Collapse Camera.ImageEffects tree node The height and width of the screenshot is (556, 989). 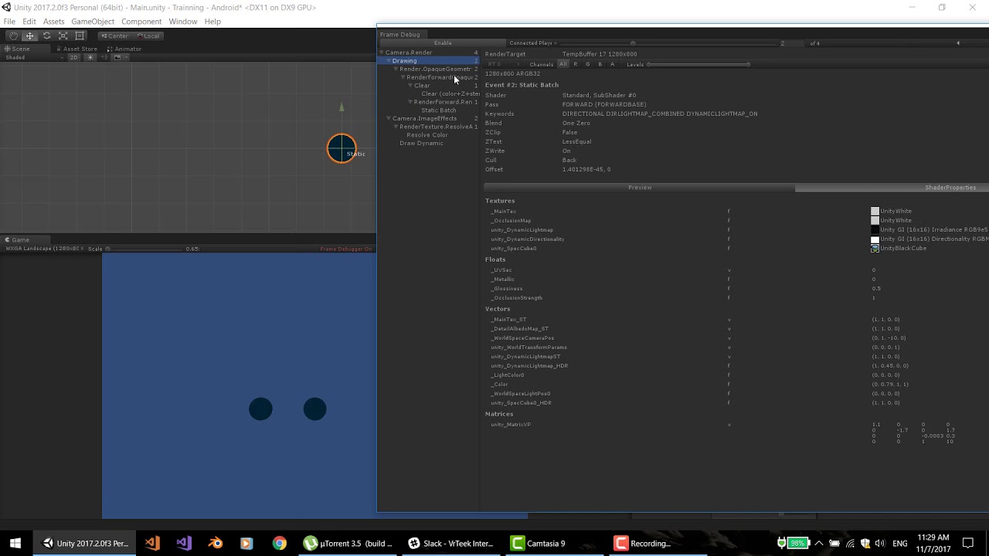[389, 118]
